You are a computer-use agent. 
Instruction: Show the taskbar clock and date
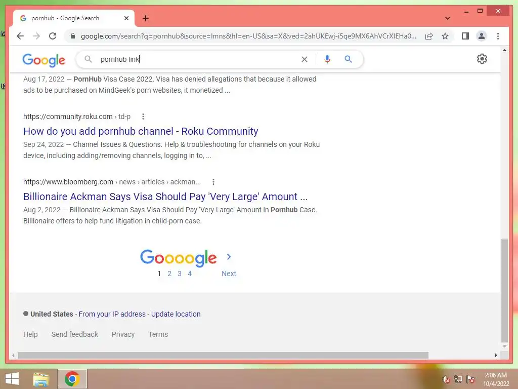coord(496,379)
